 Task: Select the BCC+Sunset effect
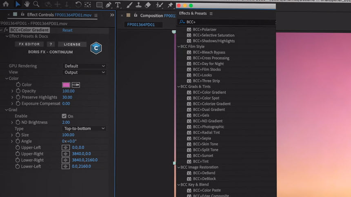tap(203, 156)
